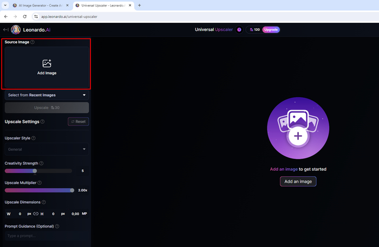Go back in browser history
This screenshot has height=247, width=379.
pyautogui.click(x=6, y=17)
